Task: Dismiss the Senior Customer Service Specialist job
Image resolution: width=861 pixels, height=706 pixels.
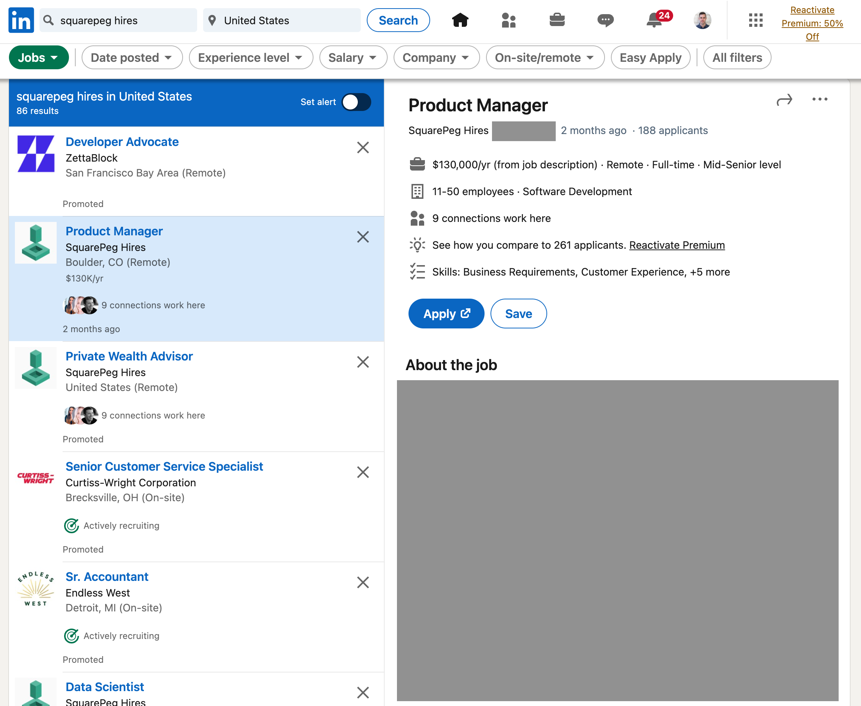Action: click(363, 472)
